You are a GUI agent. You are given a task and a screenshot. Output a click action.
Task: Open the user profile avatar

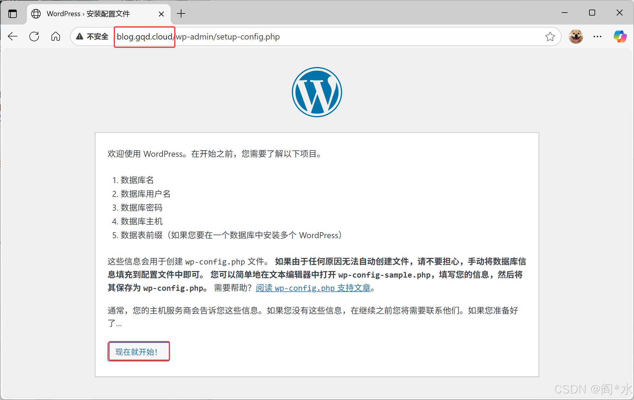(576, 36)
